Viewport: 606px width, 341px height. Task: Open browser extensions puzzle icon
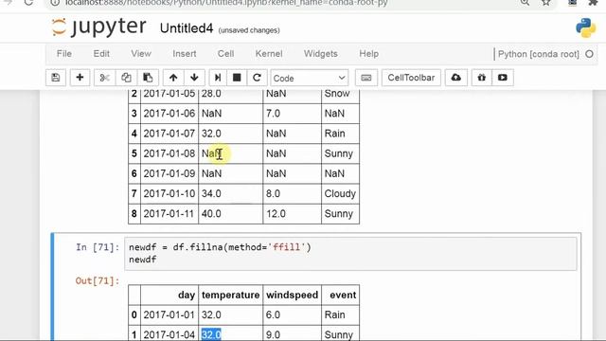[593, 3]
